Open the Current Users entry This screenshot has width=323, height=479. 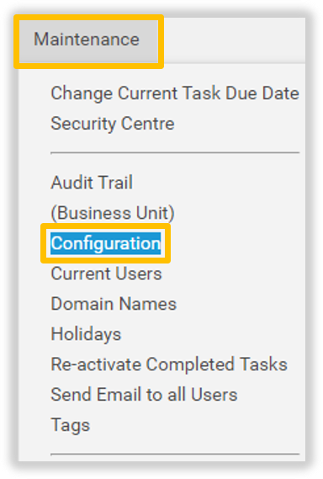(106, 274)
